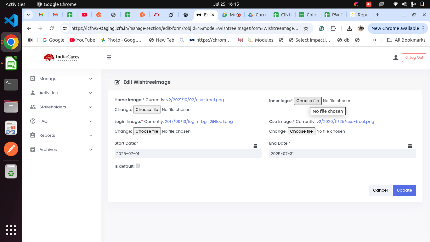The width and height of the screenshot is (430, 242).
Task: Click the India Cares Foundation logo
Action: pyautogui.click(x=61, y=57)
